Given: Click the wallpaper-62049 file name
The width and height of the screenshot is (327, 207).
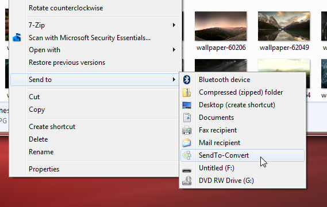Looking at the screenshot, I should click(x=284, y=48).
